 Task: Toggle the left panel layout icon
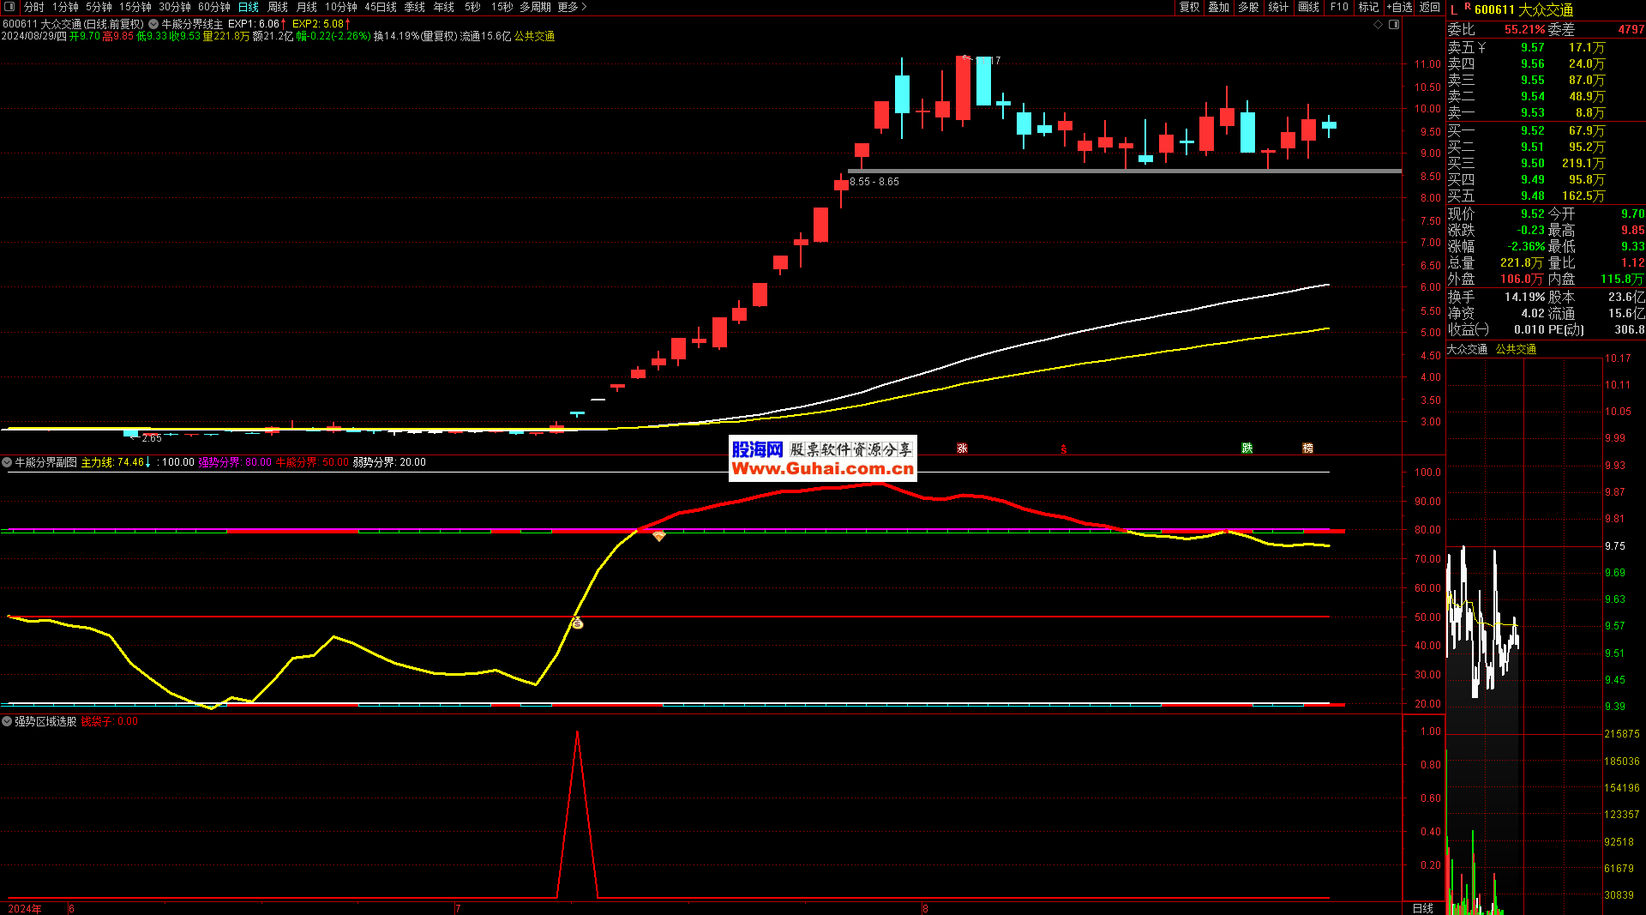click(9, 7)
